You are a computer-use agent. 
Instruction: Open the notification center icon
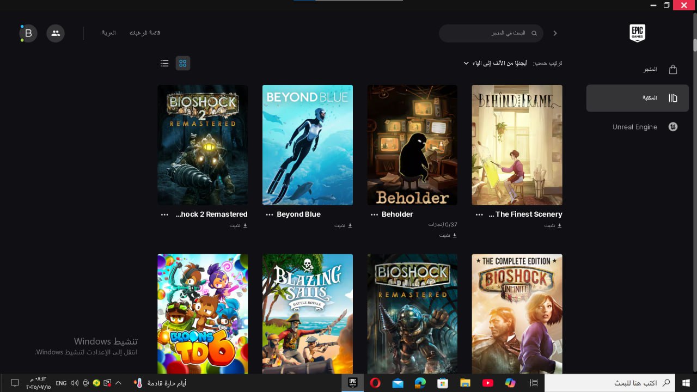pos(15,383)
